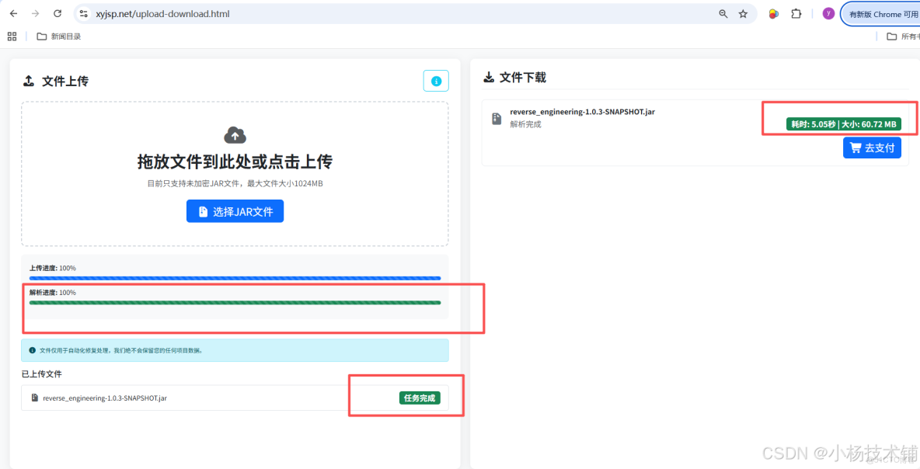Open the 新闻目录 bookmarks folder
This screenshot has height=469, width=920.
(x=58, y=36)
